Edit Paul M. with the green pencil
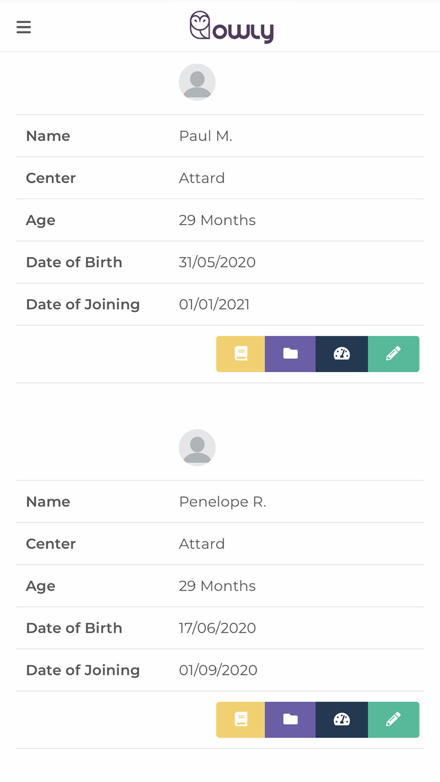440x782 pixels. (x=393, y=354)
